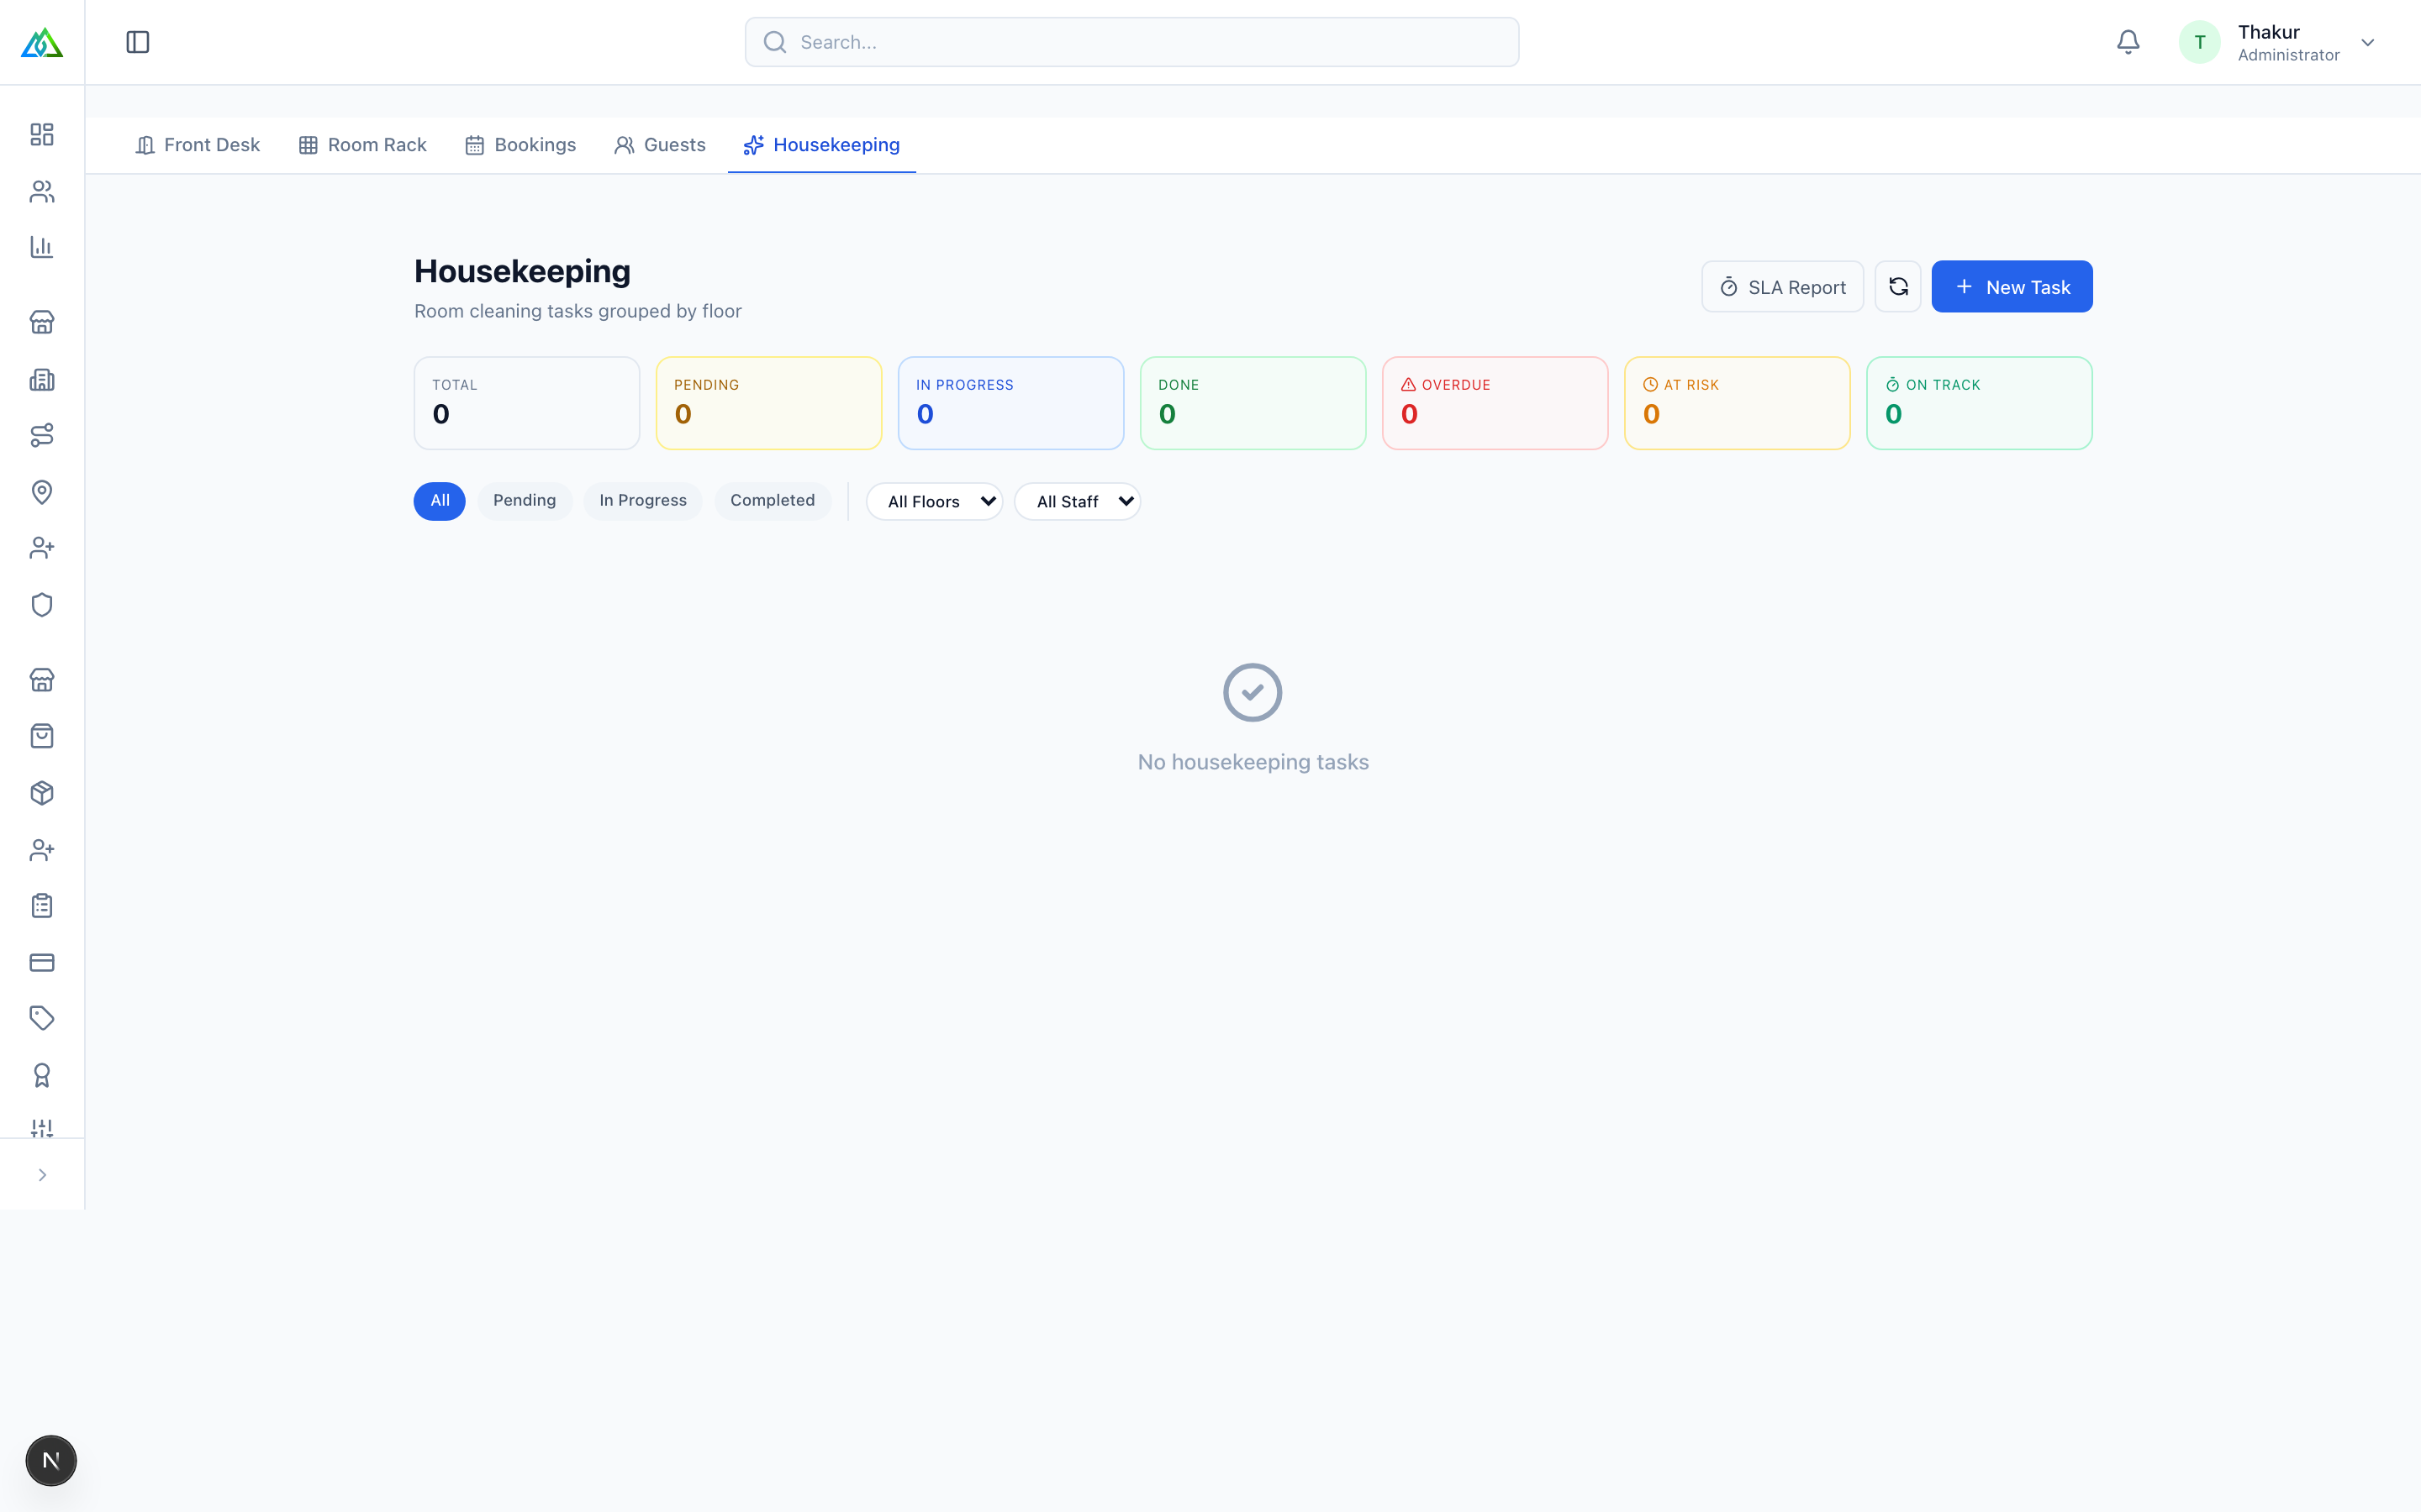
Task: Select the In Progress filter pill
Action: [x=642, y=501]
